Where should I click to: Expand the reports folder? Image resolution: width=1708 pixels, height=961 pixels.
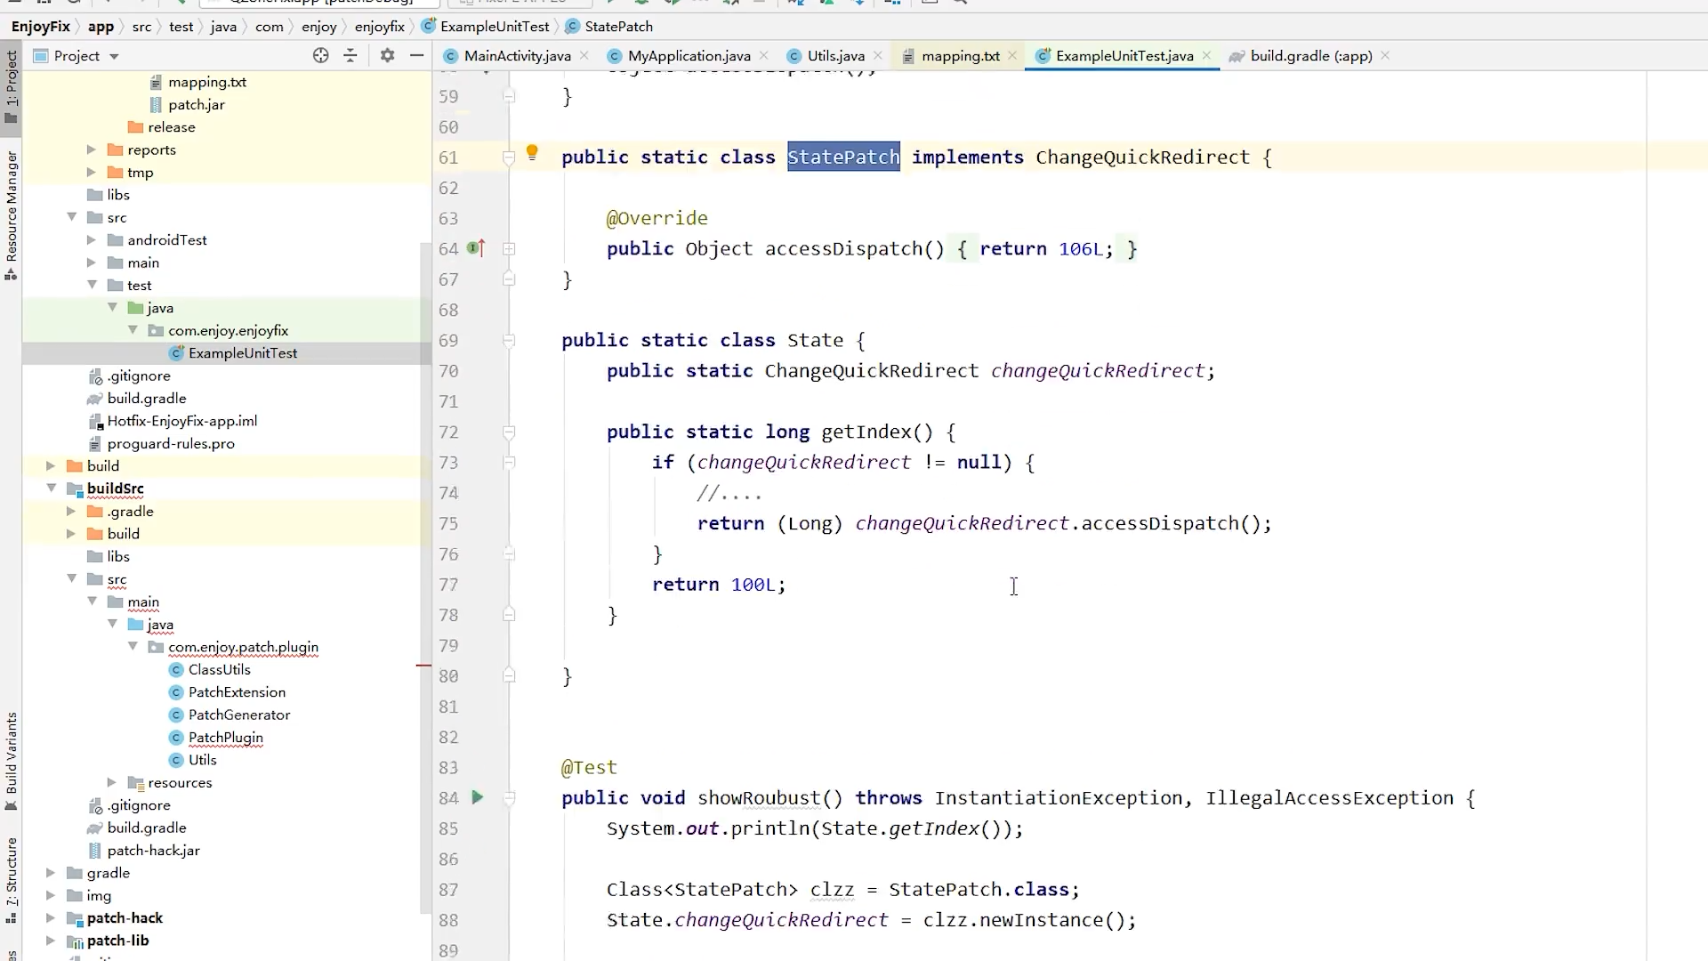92,149
